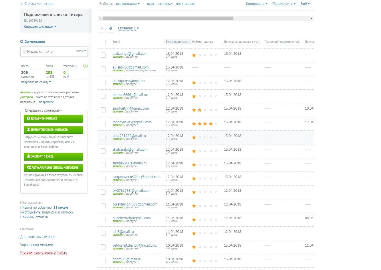The height and width of the screenshot is (270, 381).
Task: Go to next page with right arrow
Action: (110, 28)
